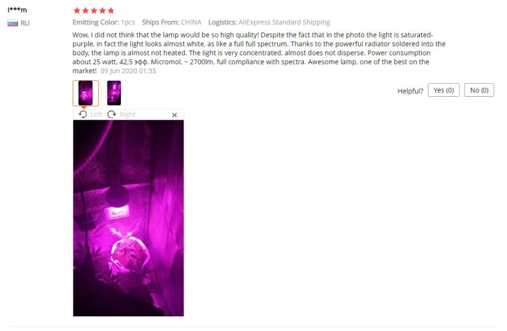This screenshot has height=331, width=507.
Task: Select the first review photo thumbnail
Action: [x=86, y=93]
